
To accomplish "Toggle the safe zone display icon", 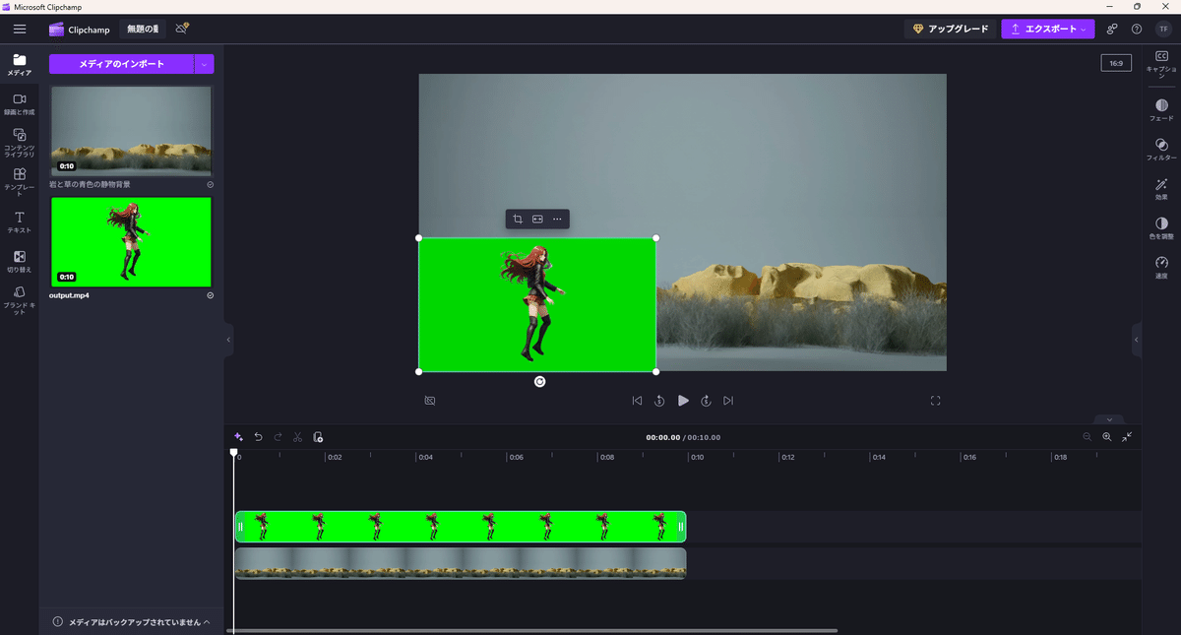I will (x=430, y=401).
